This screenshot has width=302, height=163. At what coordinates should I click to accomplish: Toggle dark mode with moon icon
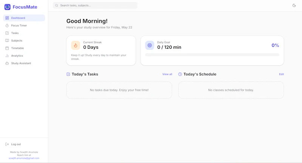294,5
